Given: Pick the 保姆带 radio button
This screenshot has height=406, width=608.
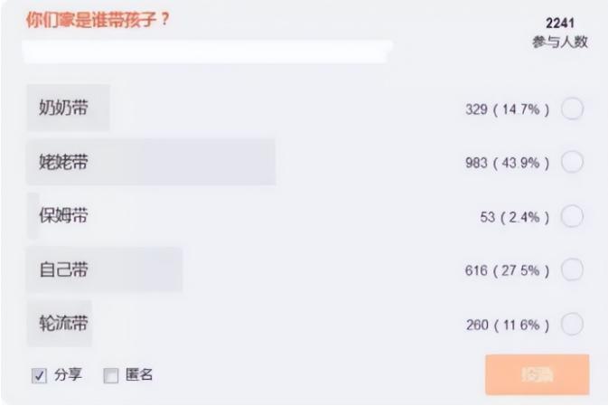Looking at the screenshot, I should 572,216.
